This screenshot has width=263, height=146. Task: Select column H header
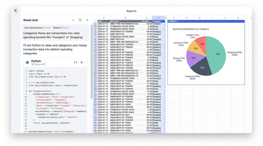(x=200, y=18)
